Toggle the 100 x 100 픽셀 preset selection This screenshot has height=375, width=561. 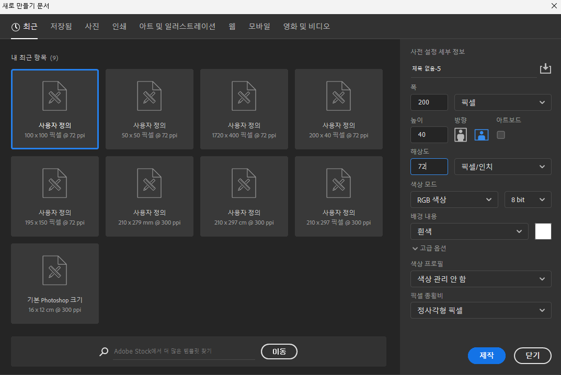[54, 109]
